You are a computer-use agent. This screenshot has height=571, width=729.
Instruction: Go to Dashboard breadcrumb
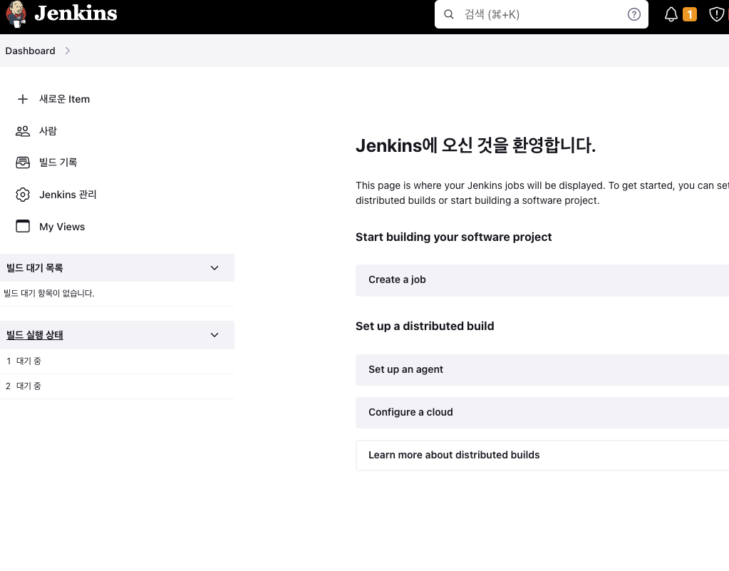(x=30, y=51)
